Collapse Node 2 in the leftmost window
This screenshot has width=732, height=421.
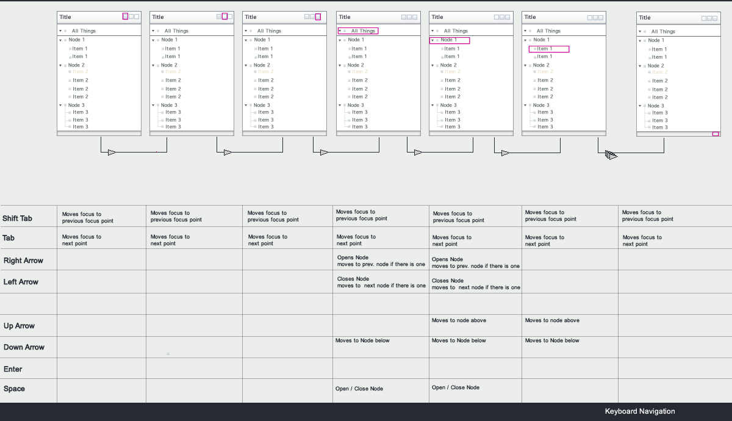61,65
